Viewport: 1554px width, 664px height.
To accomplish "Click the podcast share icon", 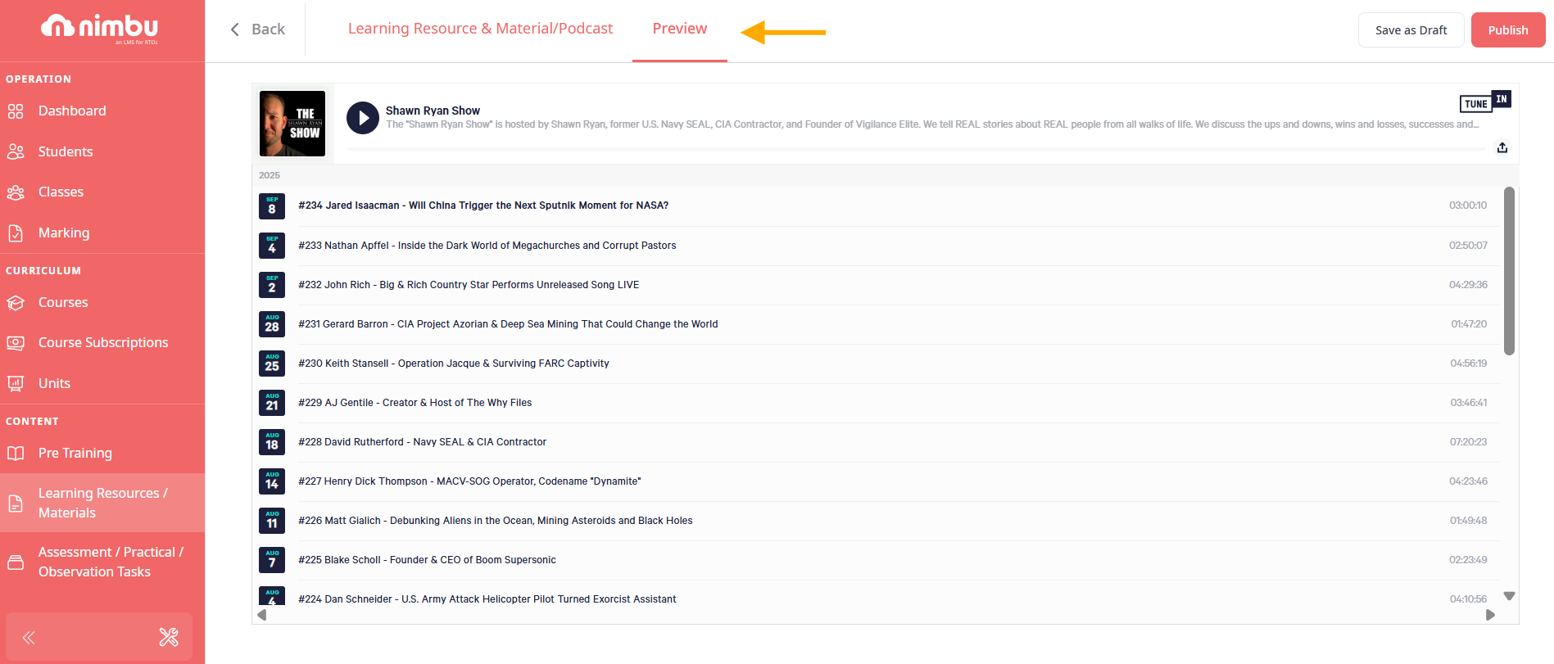I will click(x=1502, y=147).
